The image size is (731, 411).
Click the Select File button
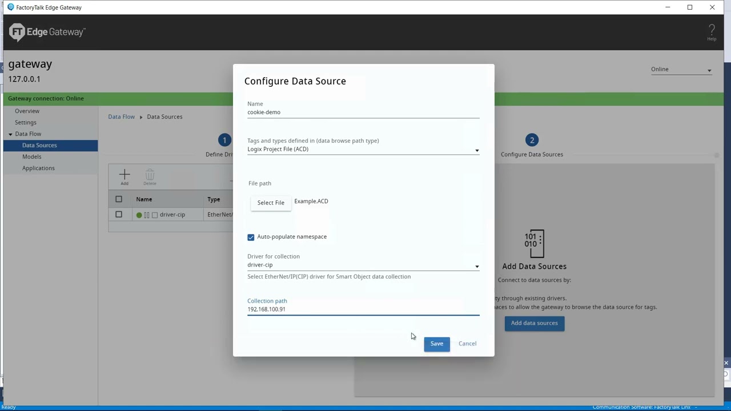(x=271, y=203)
